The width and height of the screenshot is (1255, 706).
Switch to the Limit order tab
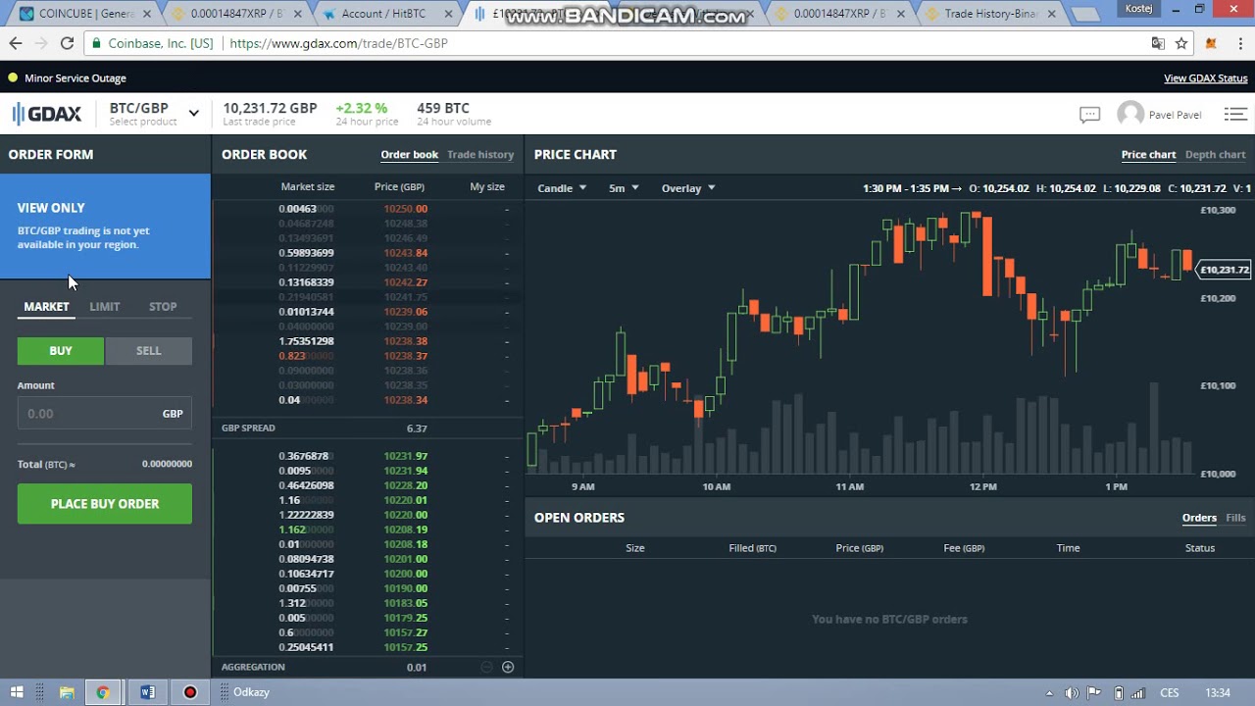click(x=105, y=307)
